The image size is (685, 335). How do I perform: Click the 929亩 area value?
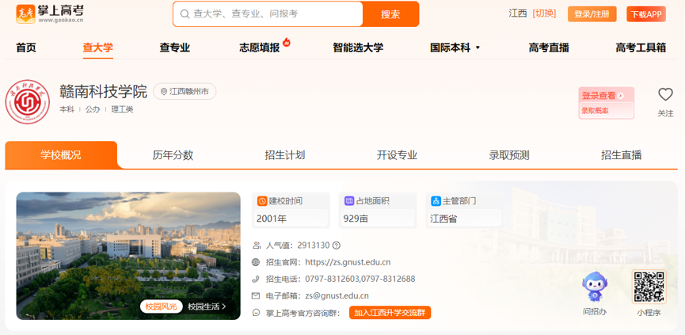(x=356, y=219)
